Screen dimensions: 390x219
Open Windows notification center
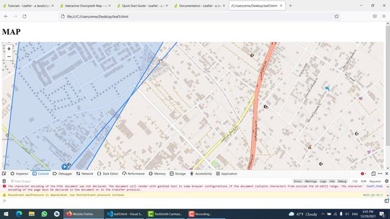pos(382,214)
